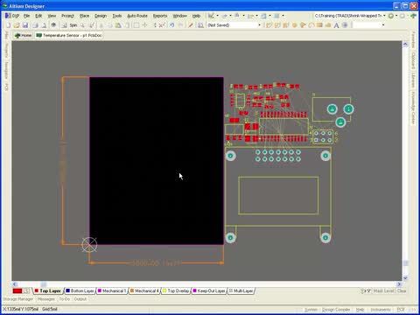Click the print icon in toolbar
Screen dimensions: 420x315
point(35,25)
